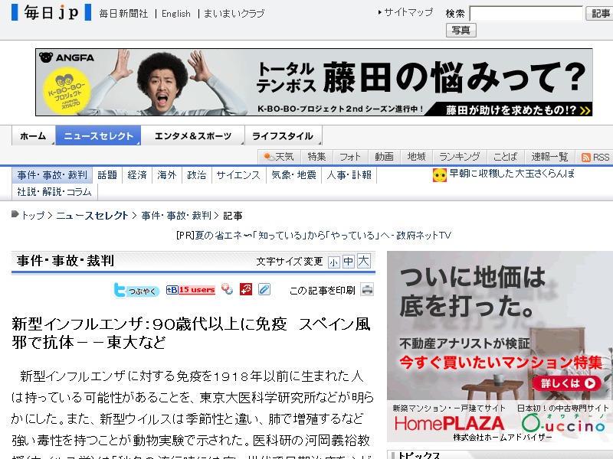Click the Mainichi jp site logo
This screenshot has height=459, width=613.
(x=51, y=12)
